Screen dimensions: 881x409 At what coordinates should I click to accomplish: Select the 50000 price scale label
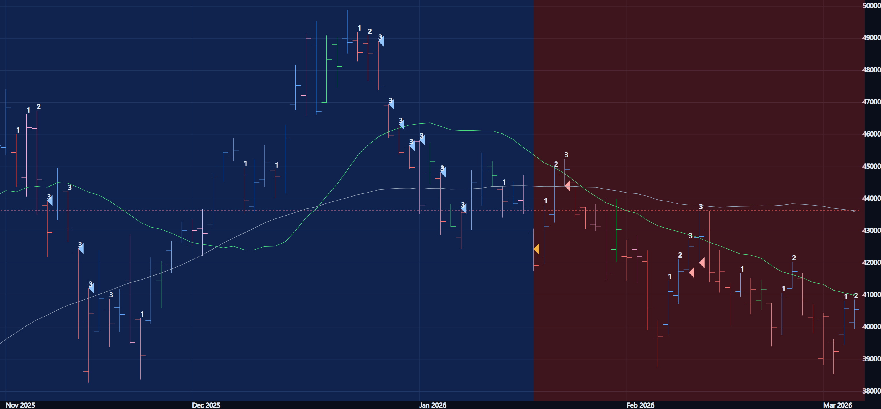[x=868, y=5]
